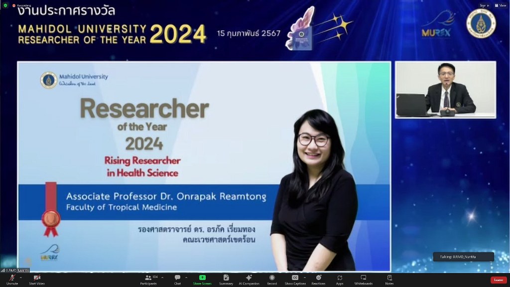This screenshot has height=287, width=510.
Task: Start recording with the Record button
Action: click(x=272, y=279)
